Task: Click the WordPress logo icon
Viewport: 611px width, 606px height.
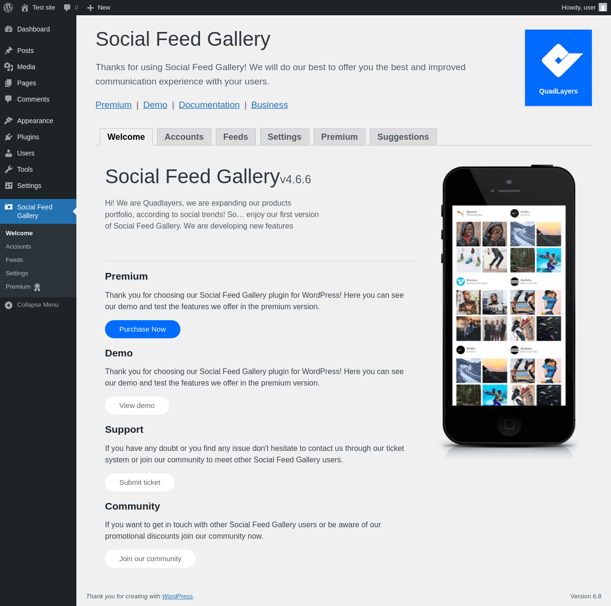Action: [8, 8]
